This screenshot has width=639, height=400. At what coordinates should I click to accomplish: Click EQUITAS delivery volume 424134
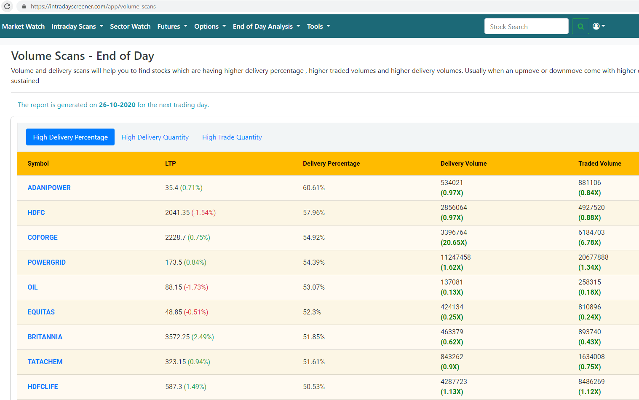pyautogui.click(x=452, y=307)
